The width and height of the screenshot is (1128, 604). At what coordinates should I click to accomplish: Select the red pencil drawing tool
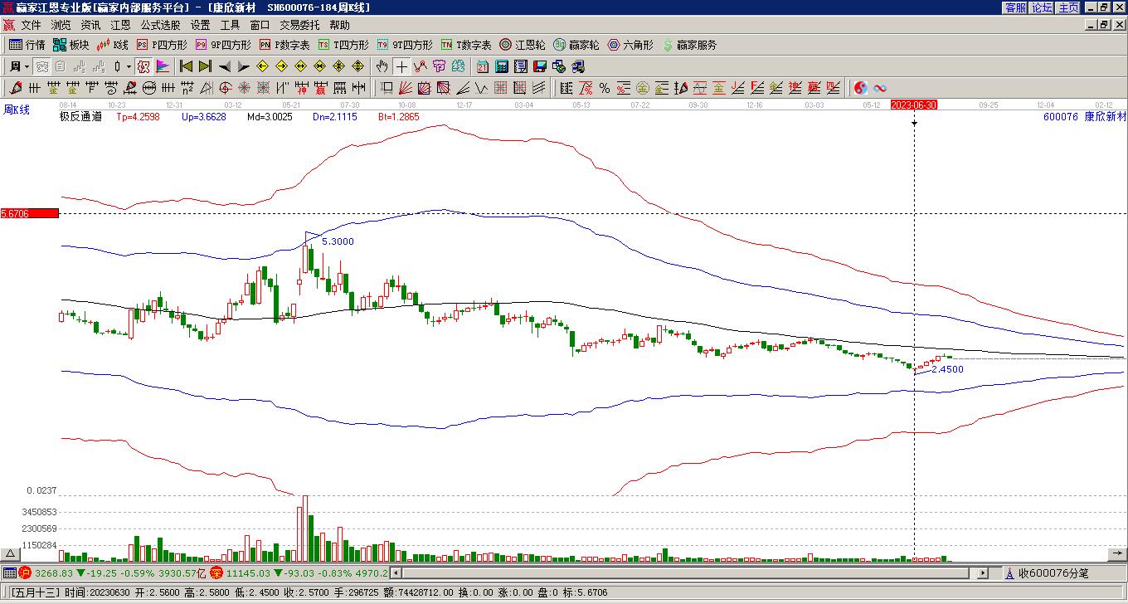click(x=15, y=88)
